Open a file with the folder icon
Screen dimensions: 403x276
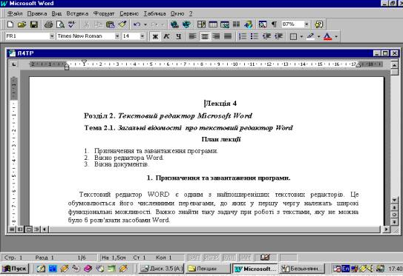22,24
